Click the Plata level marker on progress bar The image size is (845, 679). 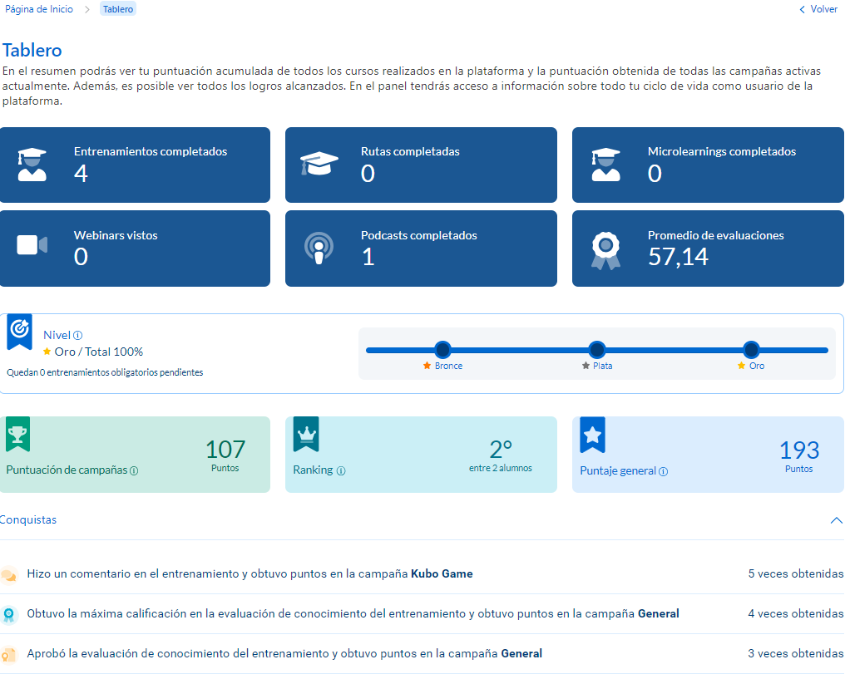pyautogui.click(x=596, y=350)
